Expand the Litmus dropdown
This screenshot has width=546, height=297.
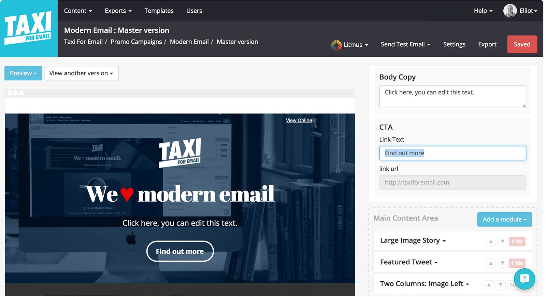point(356,45)
